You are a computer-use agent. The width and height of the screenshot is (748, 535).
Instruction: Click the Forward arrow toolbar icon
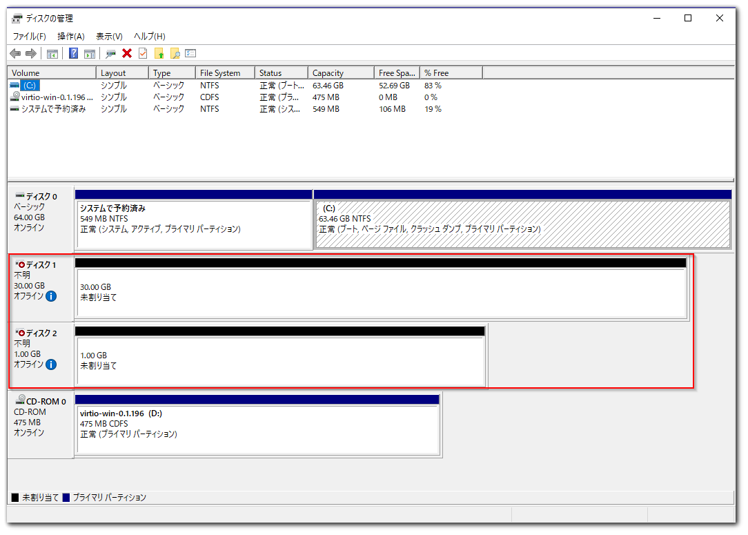(x=31, y=53)
